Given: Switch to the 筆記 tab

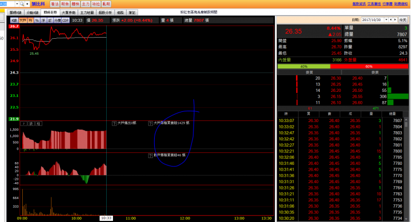Looking at the screenshot, I should click(x=132, y=13).
